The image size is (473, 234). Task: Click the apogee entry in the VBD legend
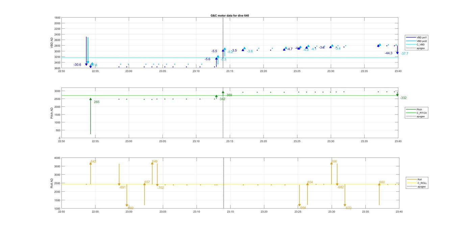(x=416, y=48)
